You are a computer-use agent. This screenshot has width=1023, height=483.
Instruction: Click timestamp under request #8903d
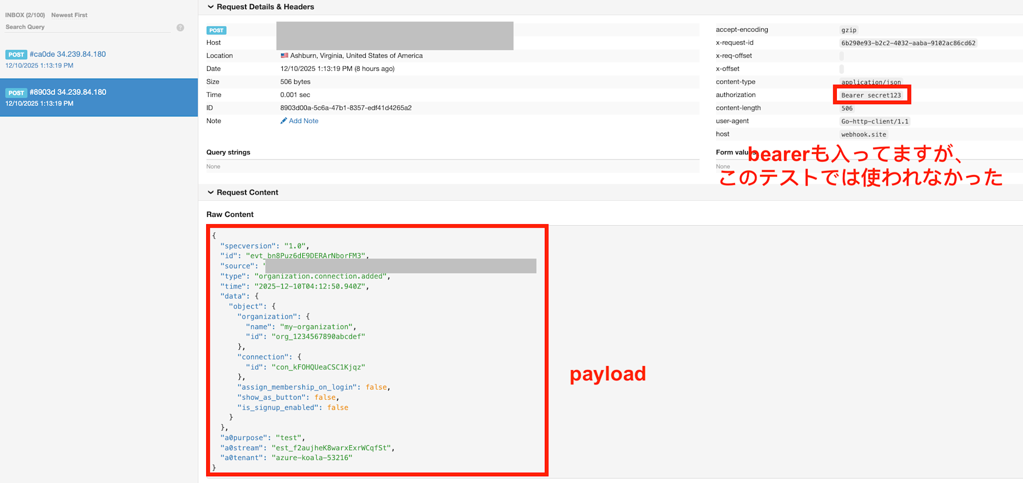[x=39, y=103]
